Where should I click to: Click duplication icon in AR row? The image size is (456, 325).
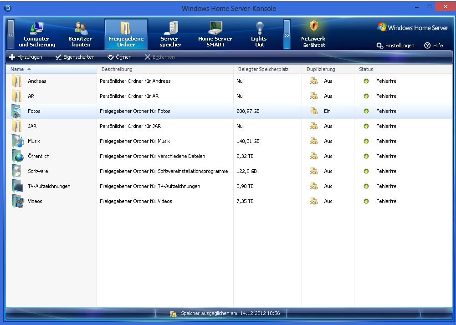tap(314, 96)
